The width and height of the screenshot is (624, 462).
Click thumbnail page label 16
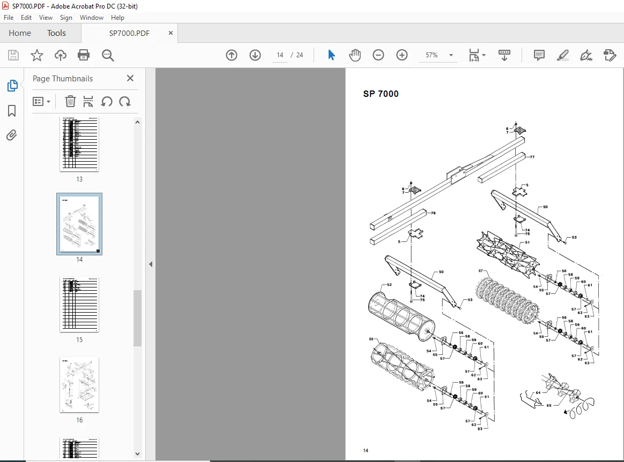(x=79, y=420)
